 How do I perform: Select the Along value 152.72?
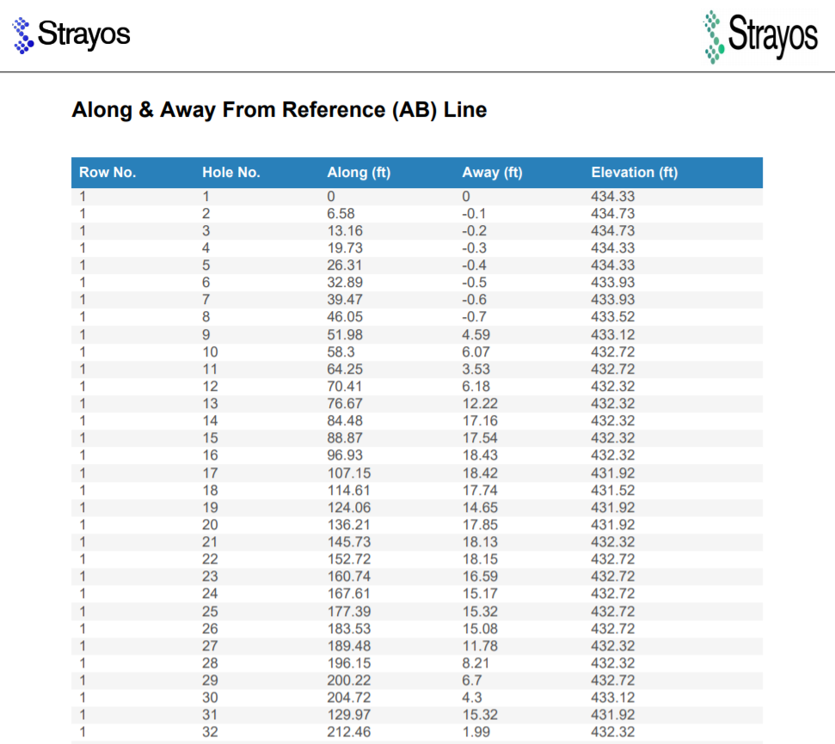coord(349,559)
